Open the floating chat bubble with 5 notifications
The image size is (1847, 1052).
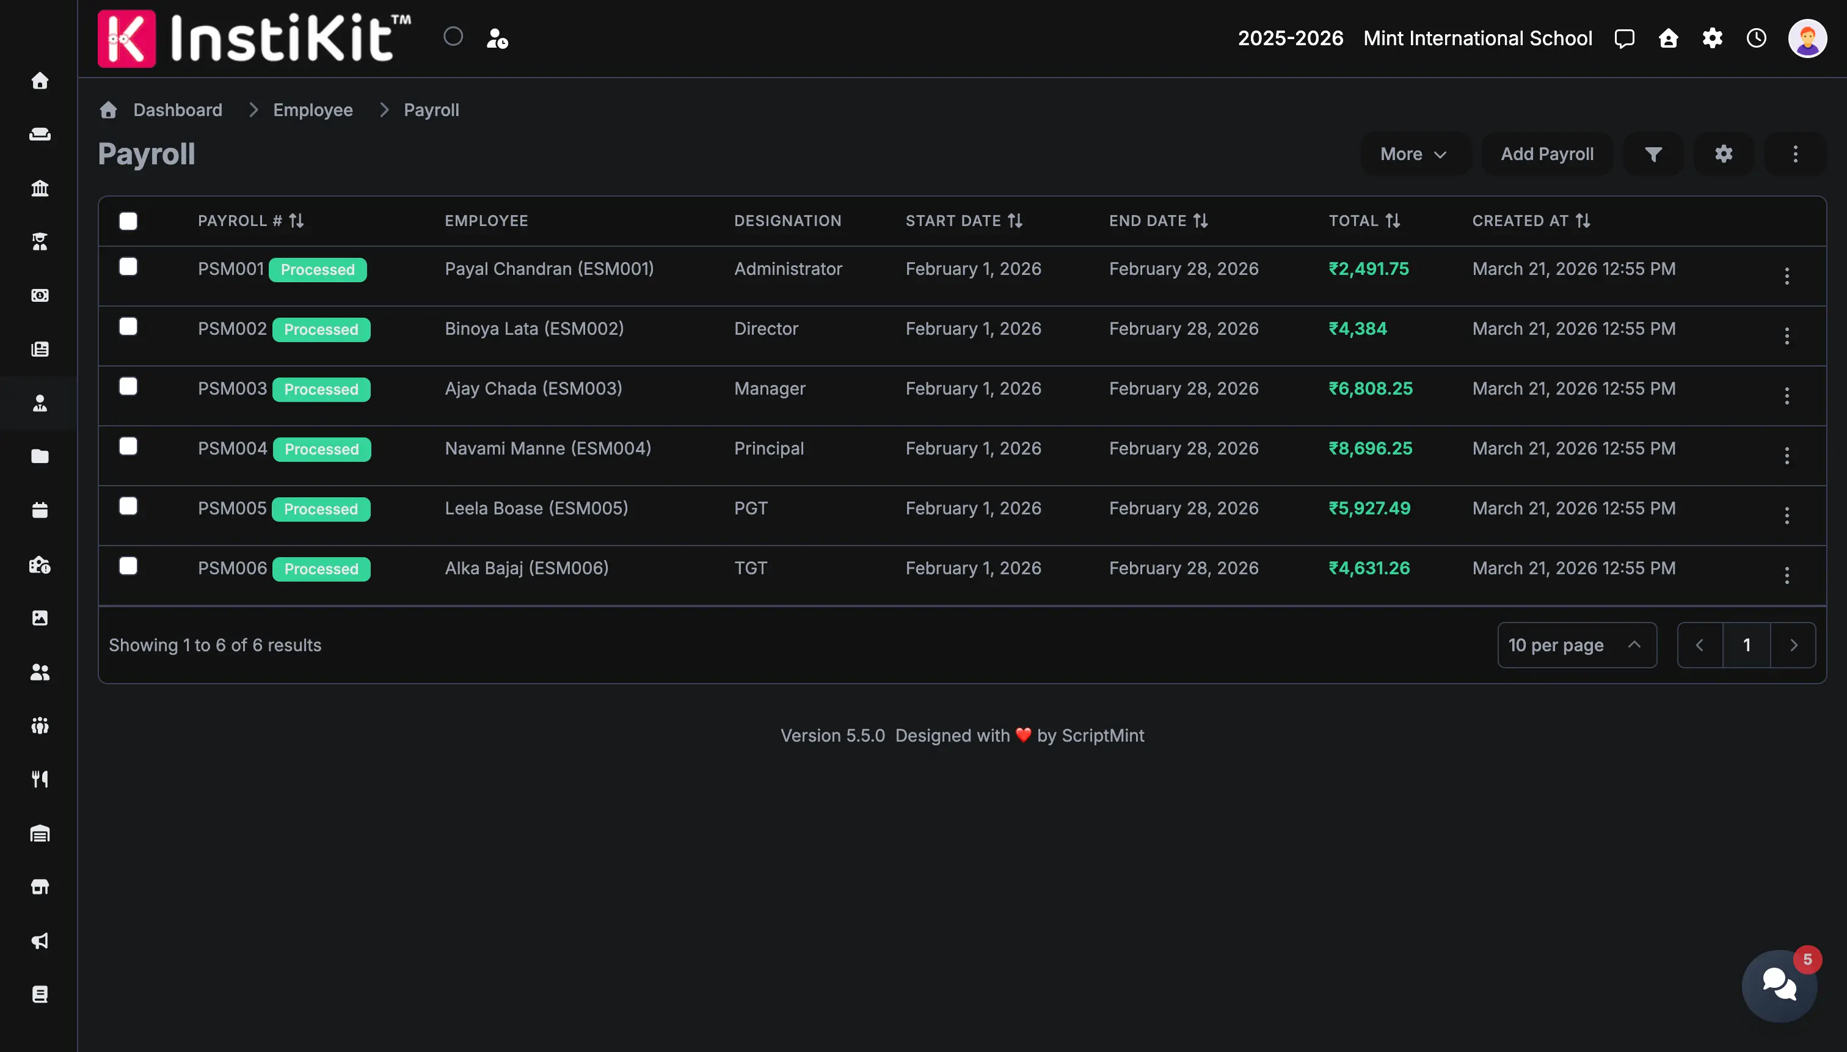[1779, 985]
